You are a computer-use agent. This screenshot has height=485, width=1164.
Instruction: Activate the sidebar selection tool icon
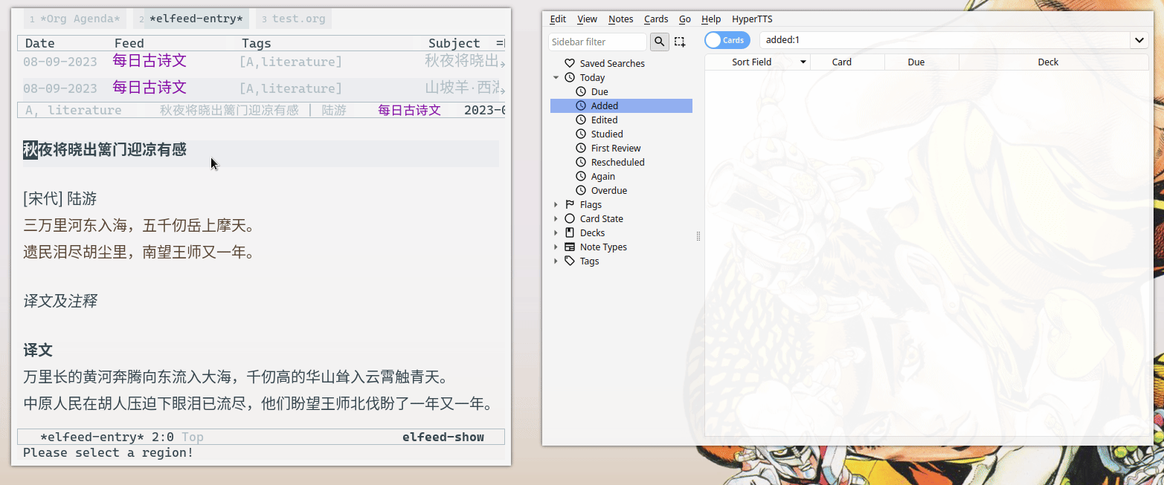tap(680, 42)
